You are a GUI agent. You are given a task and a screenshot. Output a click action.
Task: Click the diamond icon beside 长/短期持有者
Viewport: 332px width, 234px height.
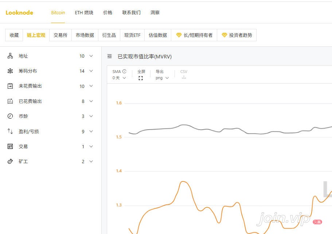tap(179, 35)
